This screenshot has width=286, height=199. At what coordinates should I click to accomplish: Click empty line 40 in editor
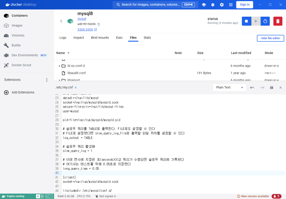pyautogui.click(x=173, y=173)
